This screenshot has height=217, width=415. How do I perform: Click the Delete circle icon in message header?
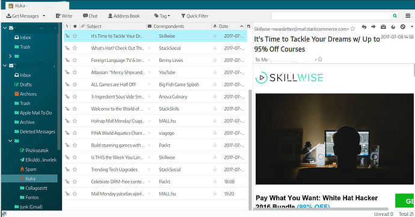403,26
